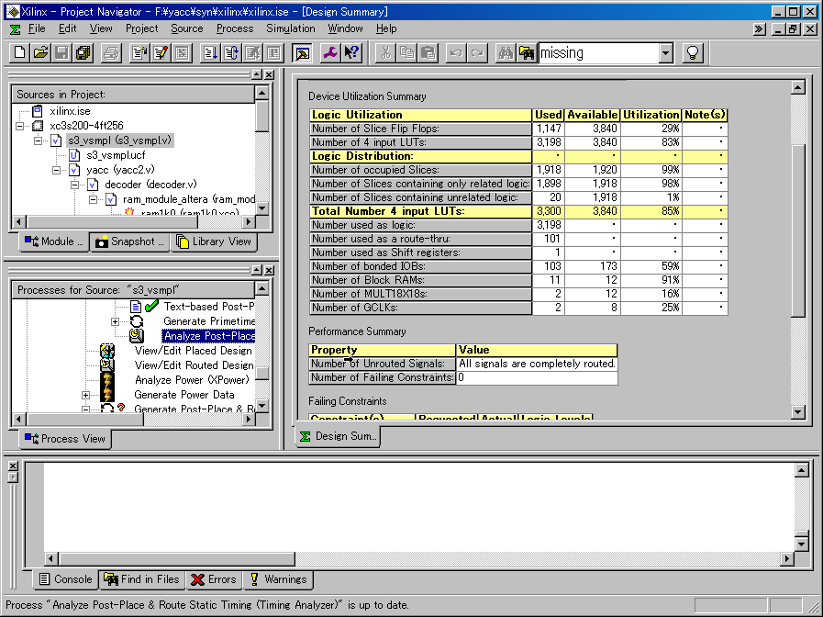The width and height of the screenshot is (823, 617).
Task: Click the Find in Files toolbar icon
Action: click(x=526, y=52)
